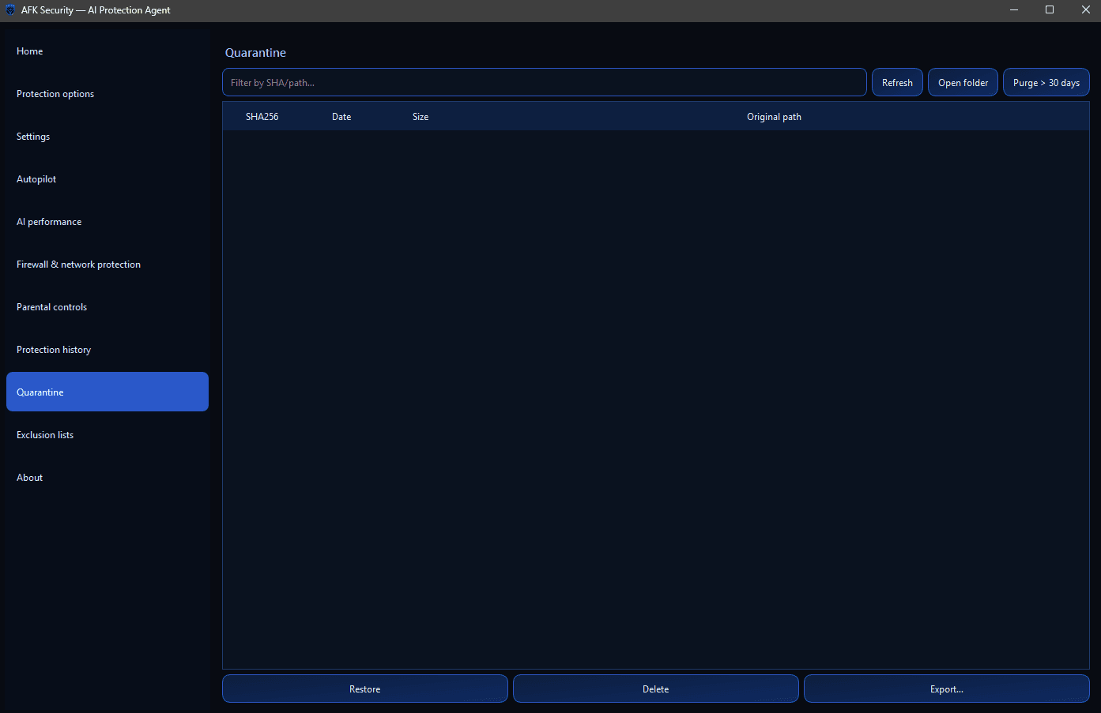
Task: Open the quarantine folder
Action: pos(963,82)
